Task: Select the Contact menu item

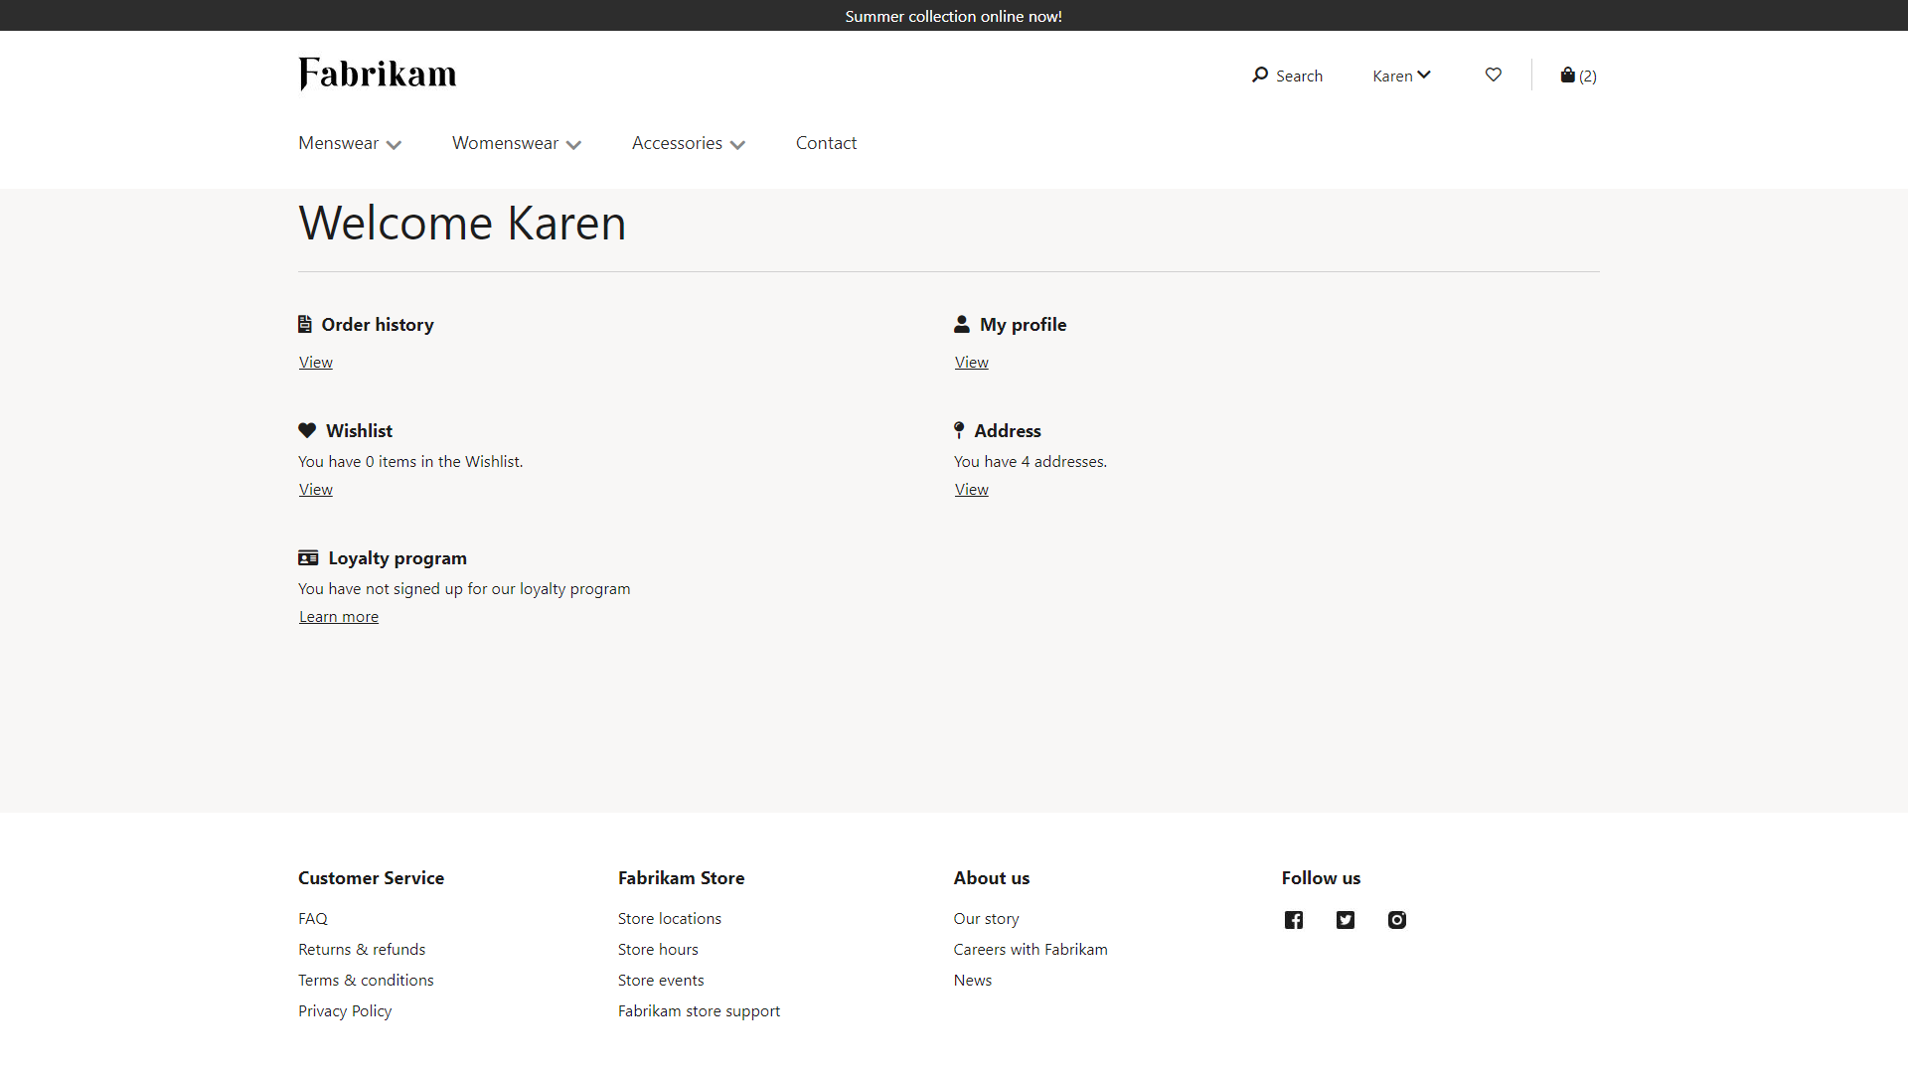Action: pyautogui.click(x=826, y=143)
